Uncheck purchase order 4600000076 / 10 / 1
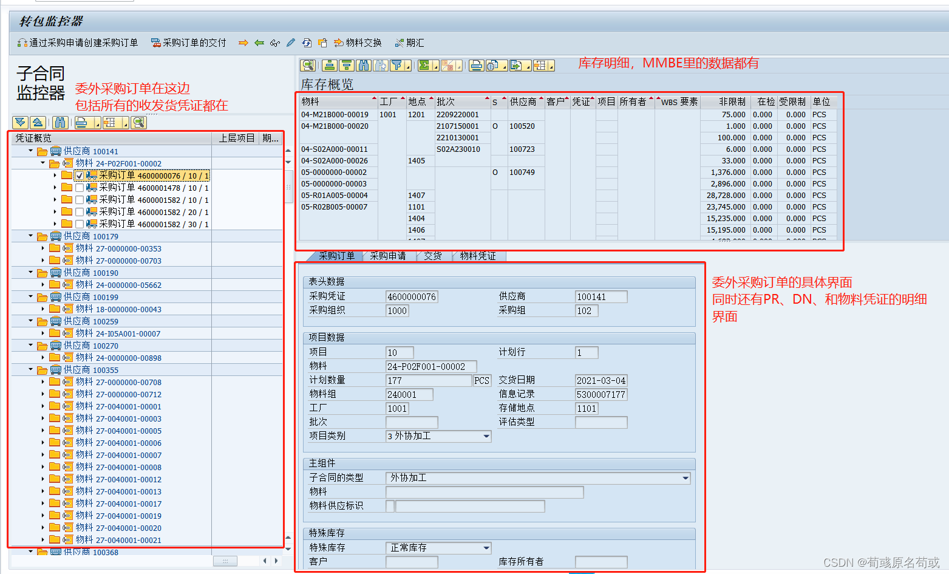Image resolution: width=949 pixels, height=574 pixels. [x=80, y=176]
